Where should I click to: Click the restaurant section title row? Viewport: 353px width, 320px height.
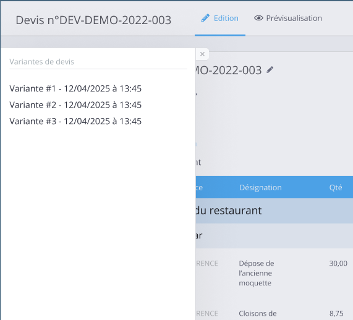[274, 211]
